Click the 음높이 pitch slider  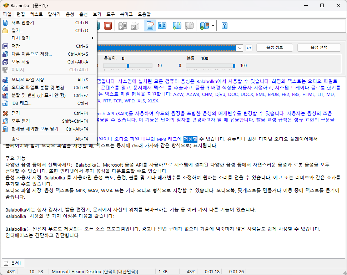tap(128, 66)
